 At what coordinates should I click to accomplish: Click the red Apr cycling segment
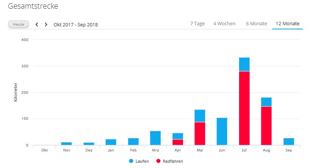point(178,142)
